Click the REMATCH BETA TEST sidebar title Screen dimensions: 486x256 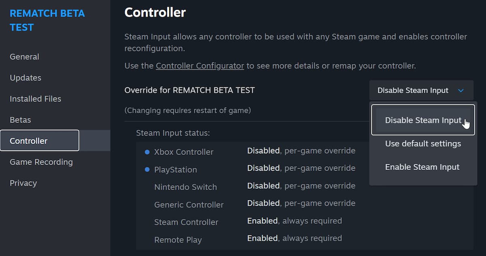coord(47,20)
